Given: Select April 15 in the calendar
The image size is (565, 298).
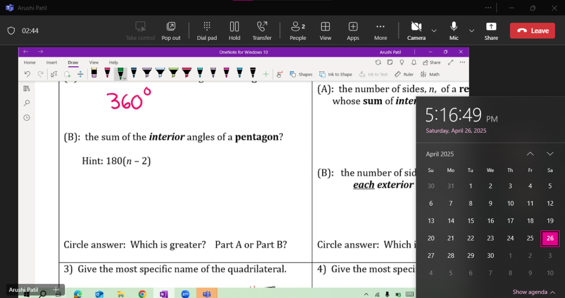Looking at the screenshot, I should point(471,221).
